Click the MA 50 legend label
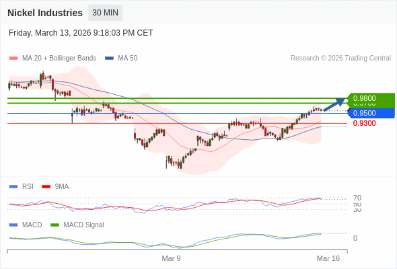 click(128, 59)
